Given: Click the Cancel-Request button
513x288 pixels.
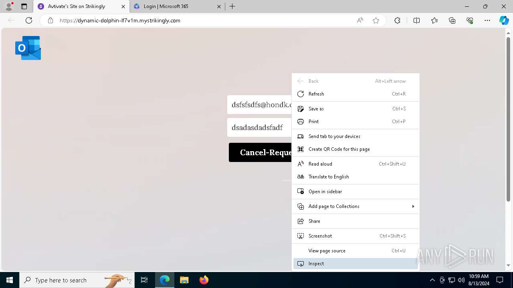Looking at the screenshot, I should coord(261,152).
